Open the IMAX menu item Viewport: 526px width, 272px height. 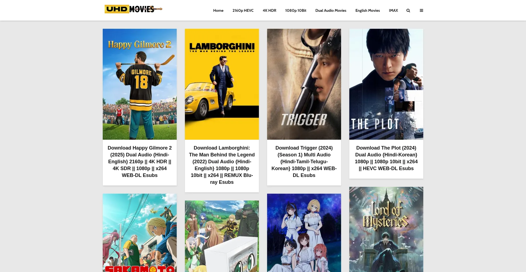pos(393,10)
